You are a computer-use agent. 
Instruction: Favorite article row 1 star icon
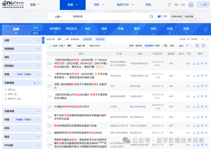202,63
